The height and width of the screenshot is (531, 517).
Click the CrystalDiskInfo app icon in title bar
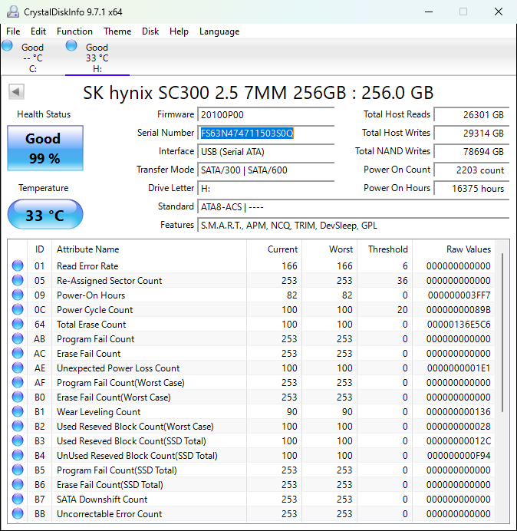pyautogui.click(x=13, y=12)
